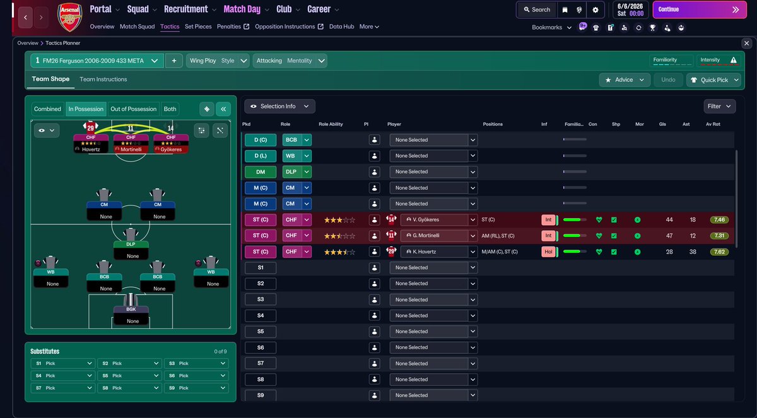This screenshot has height=418, width=757.
Task: Select Combined pitch view
Action: tap(47, 109)
